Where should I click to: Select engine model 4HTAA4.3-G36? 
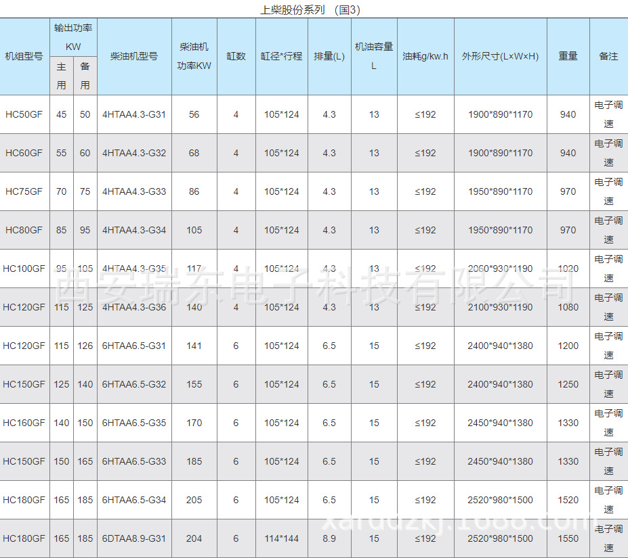pos(134,307)
